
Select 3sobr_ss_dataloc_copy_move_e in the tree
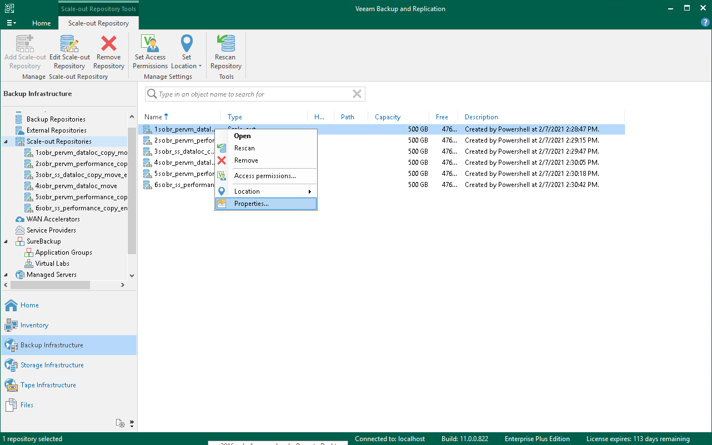81,175
